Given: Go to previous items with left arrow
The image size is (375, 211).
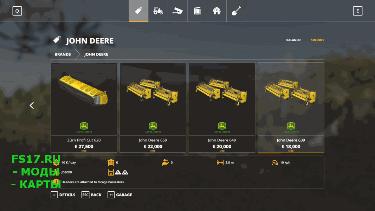Looking at the screenshot, I should (x=32, y=105).
